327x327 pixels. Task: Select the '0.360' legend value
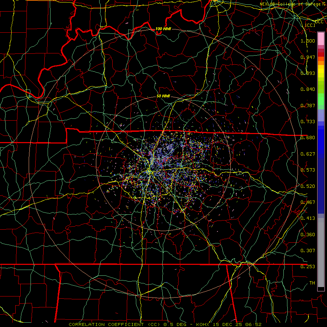308,235
